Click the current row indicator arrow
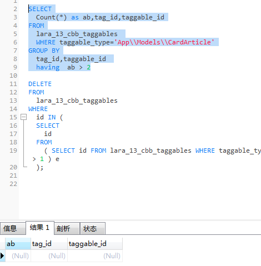Screen dimensions: 261x266 tap(2, 256)
